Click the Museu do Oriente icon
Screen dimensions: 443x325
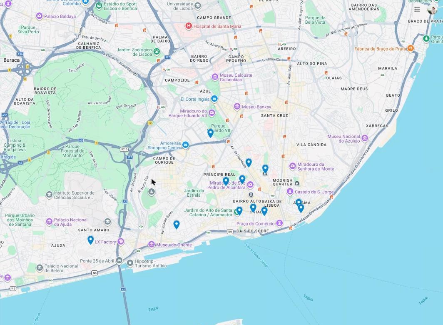coord(152,245)
